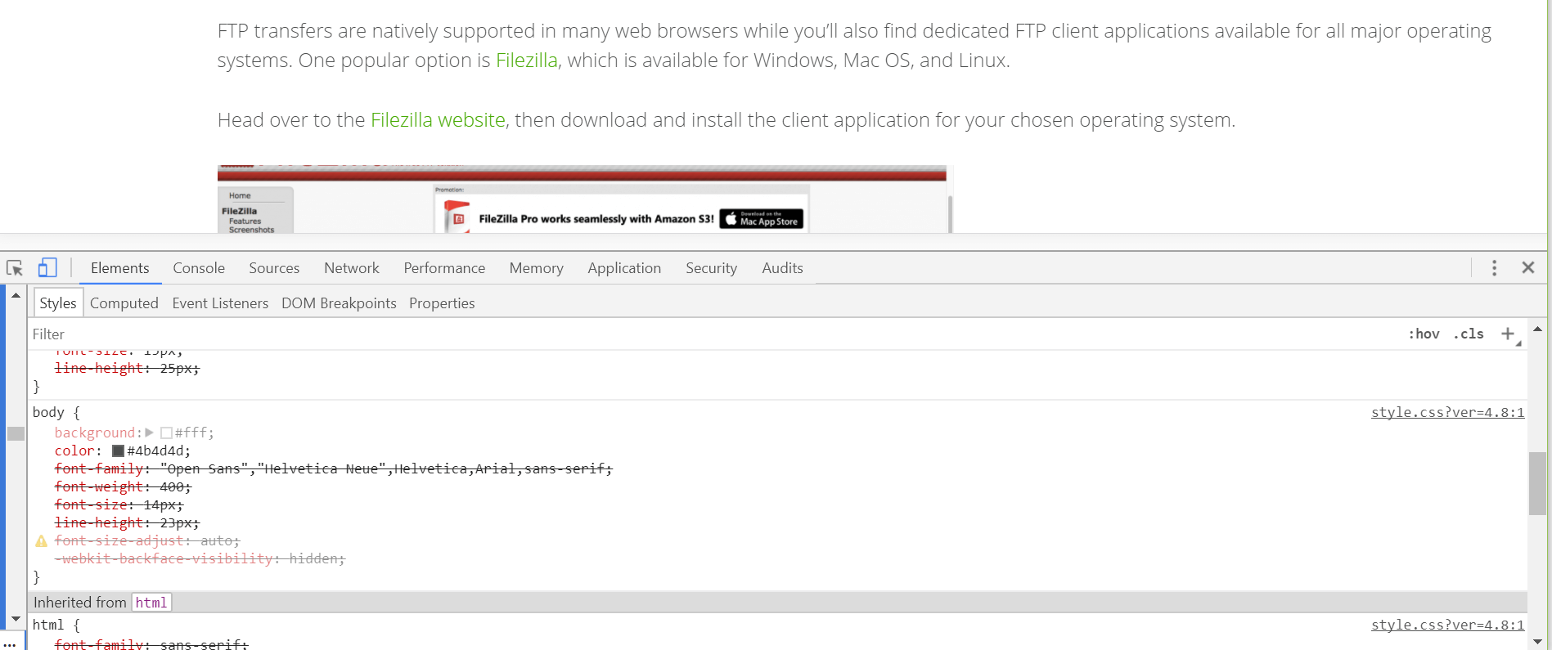Image resolution: width=1552 pixels, height=650 pixels.
Task: Follow the Filezilla link in first paragraph
Action: pos(526,61)
